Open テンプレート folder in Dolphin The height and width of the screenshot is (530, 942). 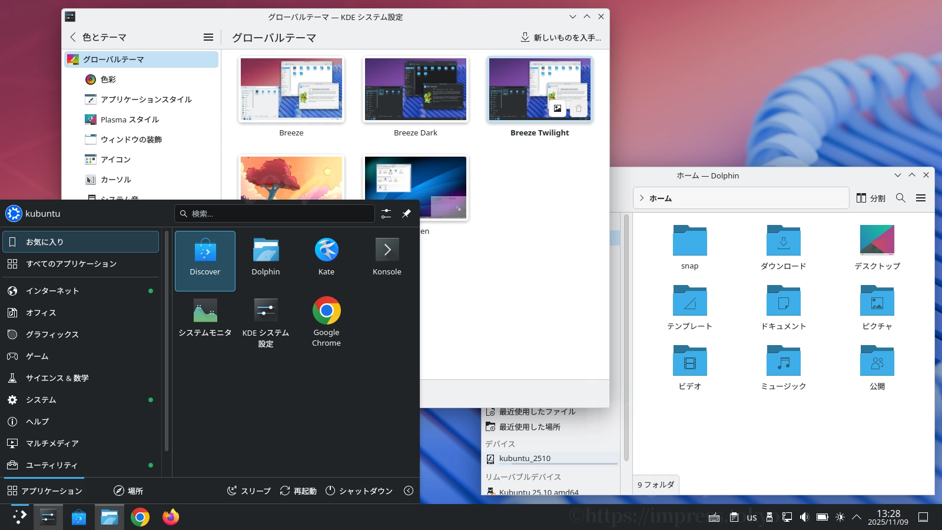690,307
